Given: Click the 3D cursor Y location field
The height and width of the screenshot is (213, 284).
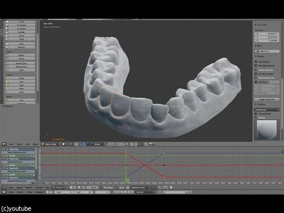Looking at the screenshot, I should (267, 37).
